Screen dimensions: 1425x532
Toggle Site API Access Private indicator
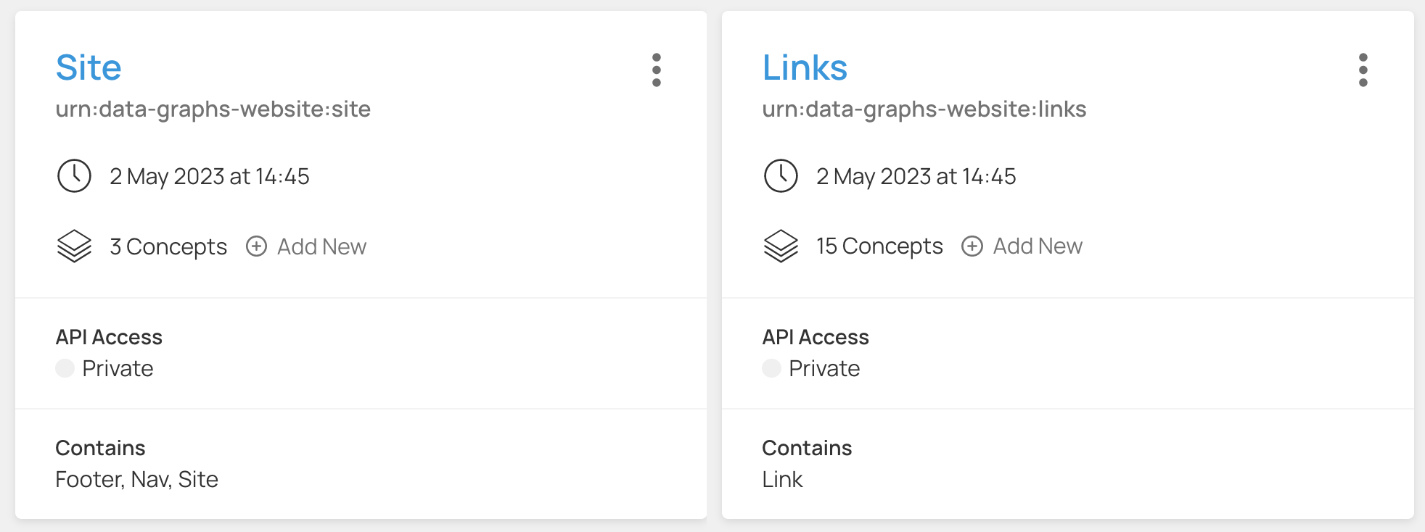65,368
